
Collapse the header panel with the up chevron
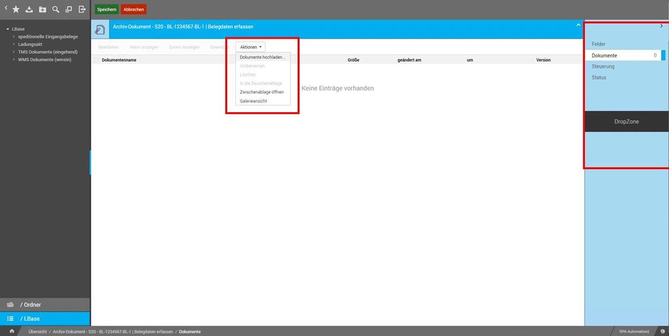579,25
